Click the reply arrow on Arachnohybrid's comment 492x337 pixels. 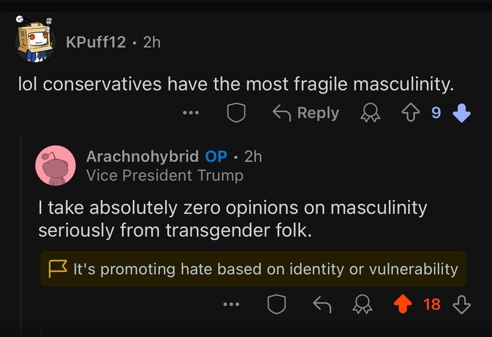[321, 304]
